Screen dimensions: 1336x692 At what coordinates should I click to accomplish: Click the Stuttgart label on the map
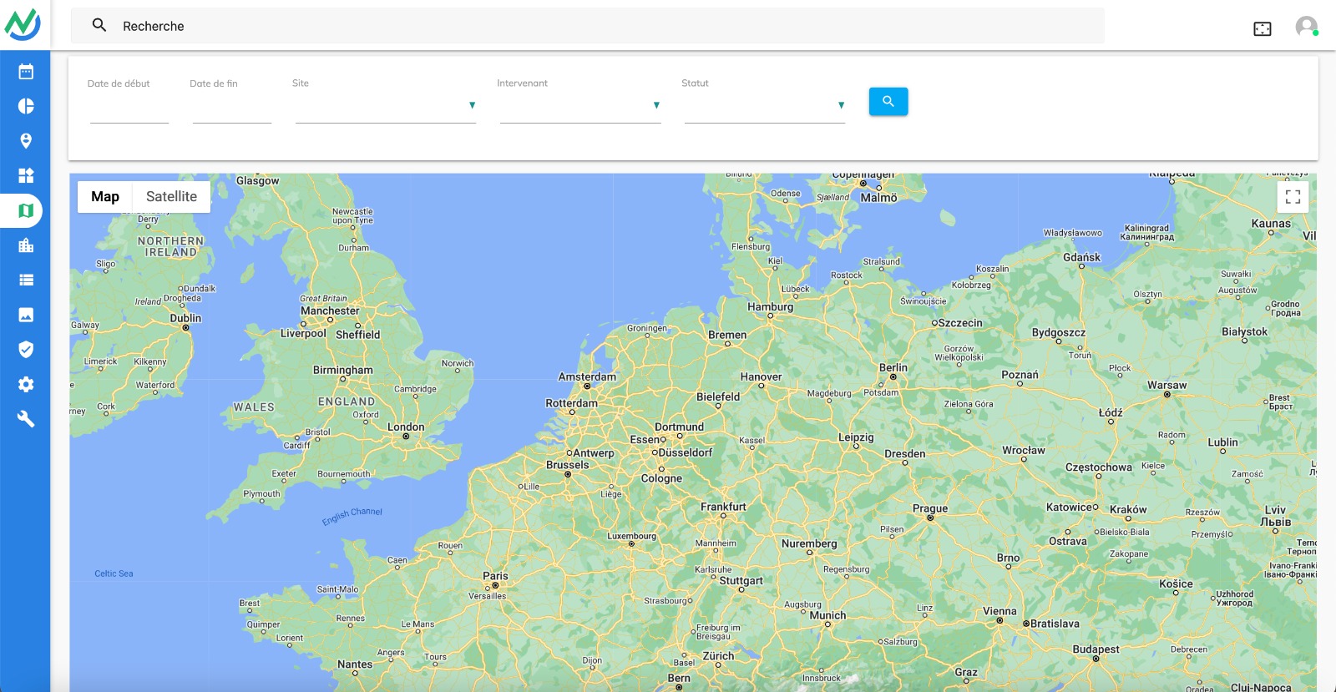click(741, 581)
